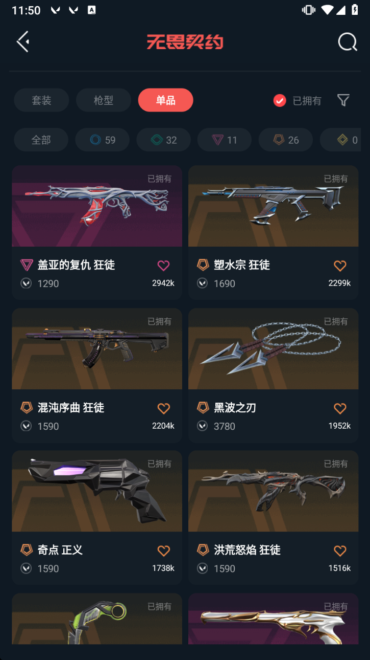
Task: Filter by green diamond tier 32
Action: (163, 140)
